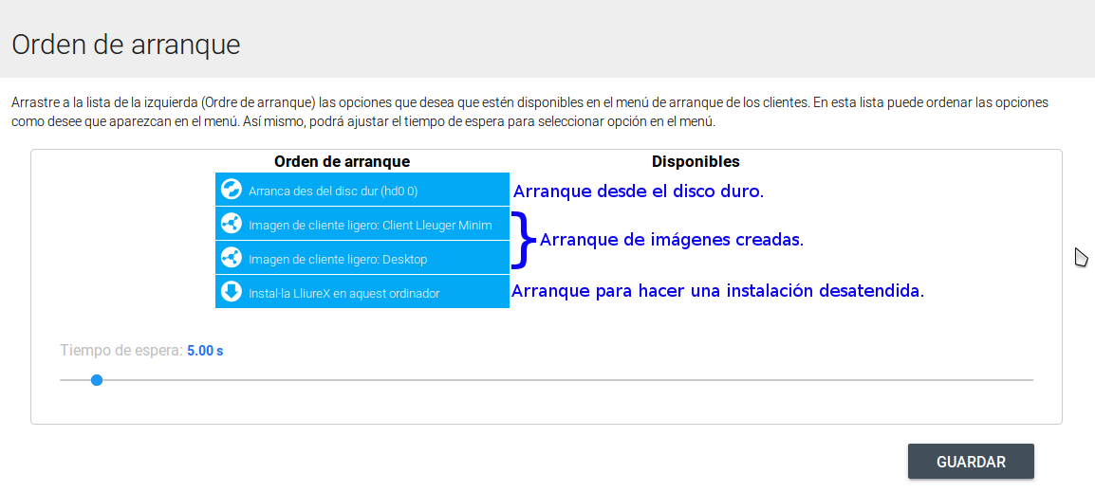The image size is (1095, 492).
Task: Select the 'Client Lleuger Minim' image entry text
Action: 370,225
